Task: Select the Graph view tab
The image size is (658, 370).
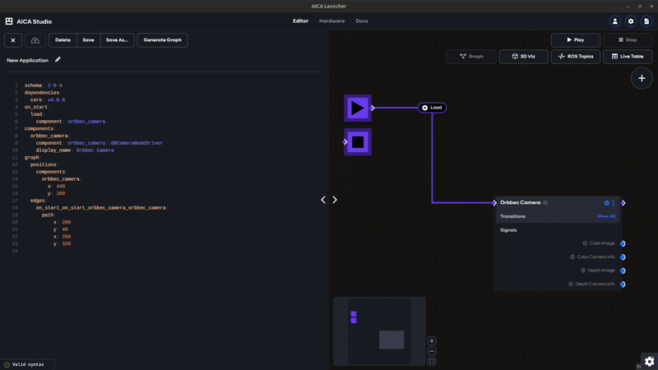Action: click(471, 56)
